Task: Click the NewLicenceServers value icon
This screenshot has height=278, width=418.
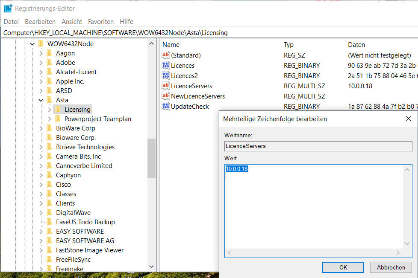Action: [166, 96]
